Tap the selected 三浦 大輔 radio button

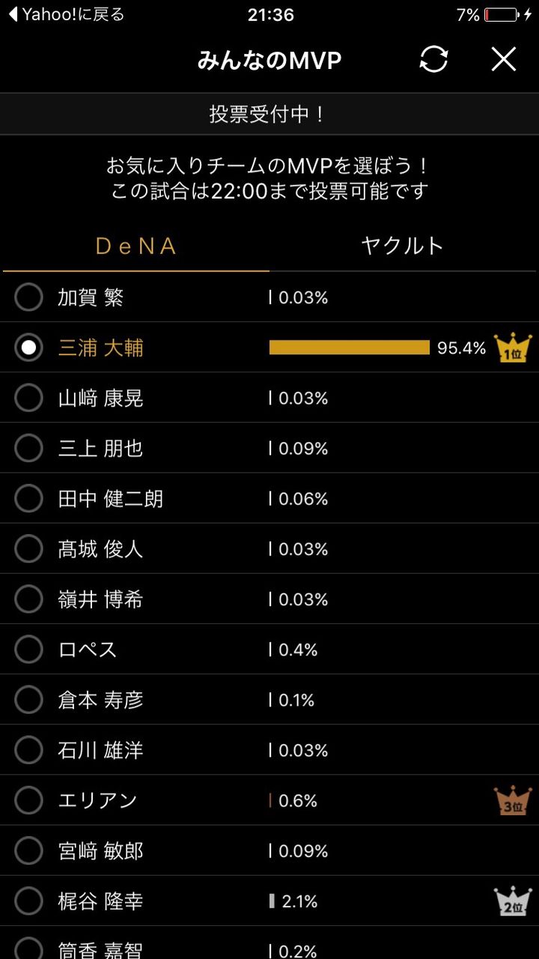pos(28,348)
